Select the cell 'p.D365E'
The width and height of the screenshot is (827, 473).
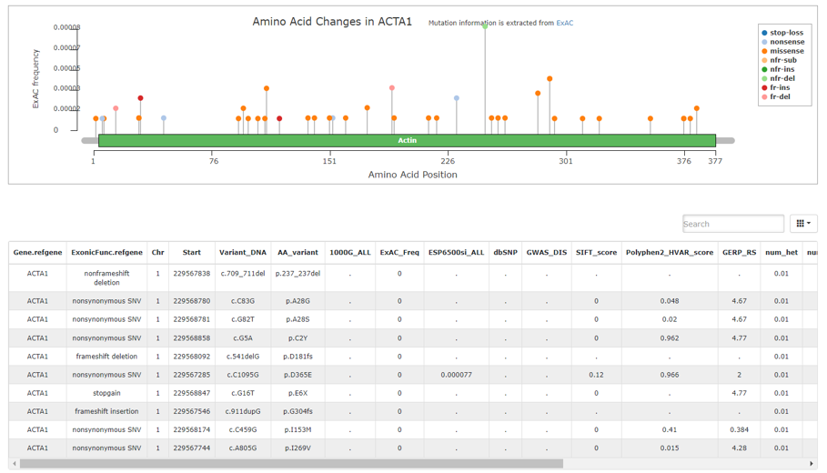[298, 375]
